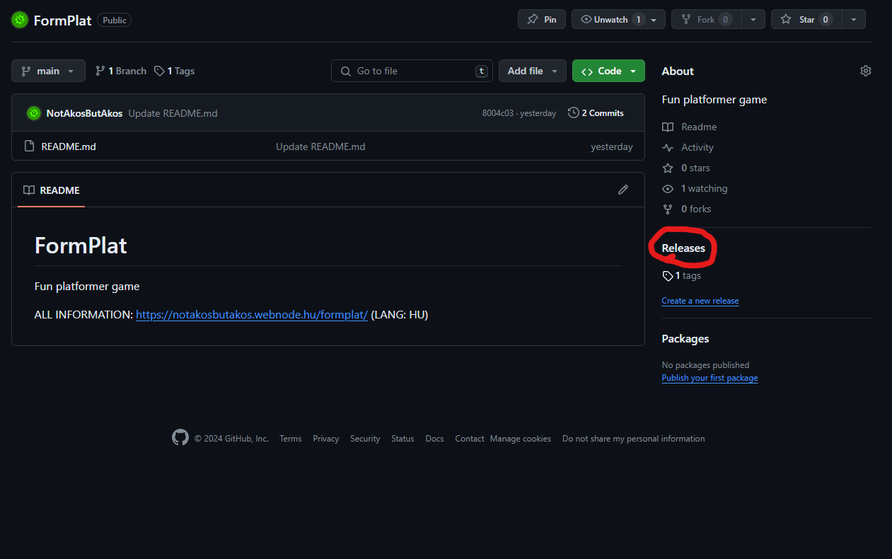The width and height of the screenshot is (892, 559).
Task: Open the README.md file entry
Action: [x=69, y=146]
